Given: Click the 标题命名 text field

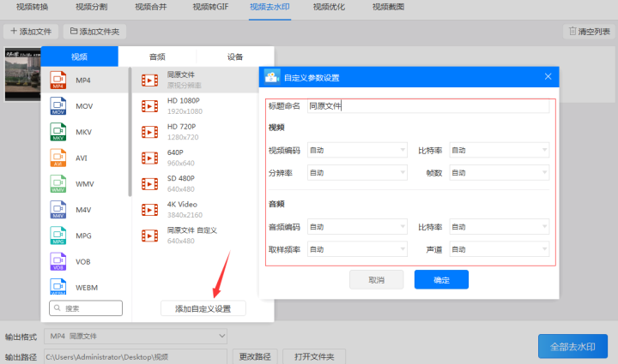Looking at the screenshot, I should tap(428, 106).
